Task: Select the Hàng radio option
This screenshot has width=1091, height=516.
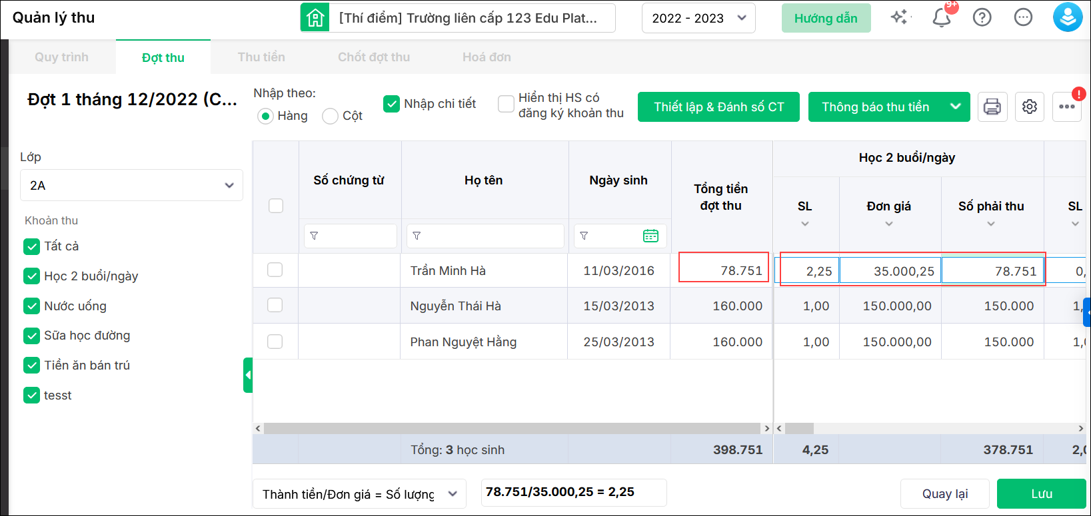Action: click(265, 116)
